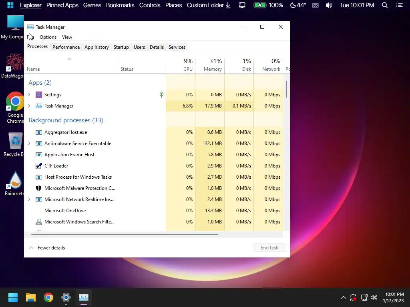Open File Explorer from the taskbar
Image resolution: width=410 pixels, height=307 pixels.
coord(30,297)
